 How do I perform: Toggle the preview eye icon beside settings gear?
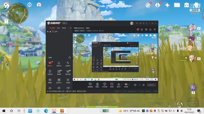click(x=139, y=85)
